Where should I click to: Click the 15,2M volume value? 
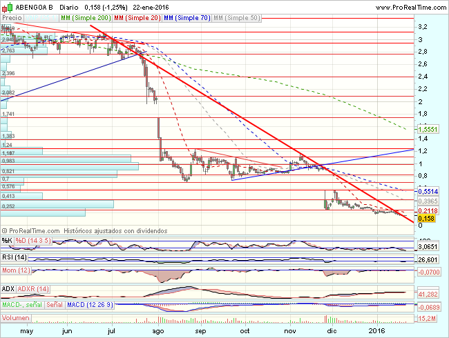pos(427,318)
